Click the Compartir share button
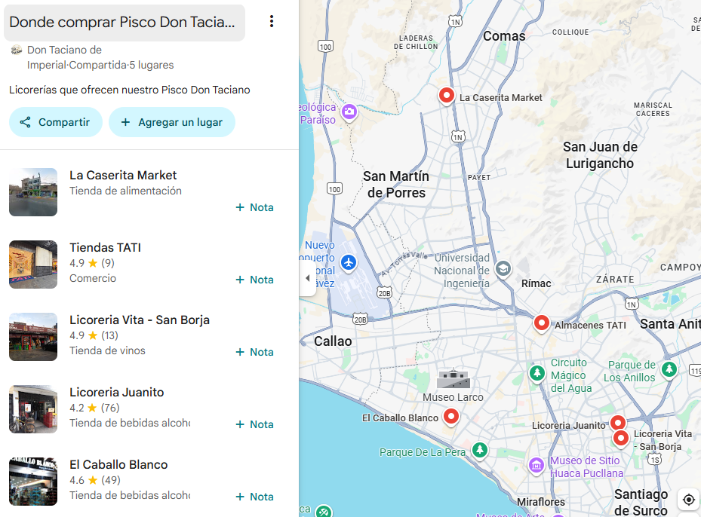 tap(56, 122)
